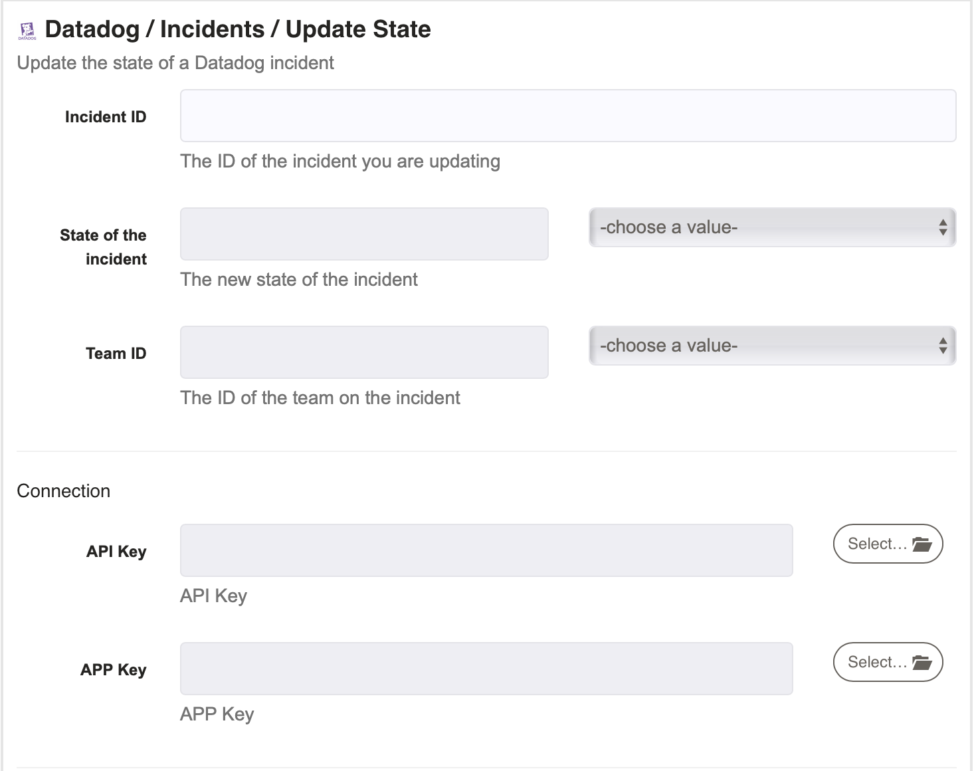The height and width of the screenshot is (771, 974).
Task: Click the State dropdown's up-down arrow icon
Action: pyautogui.click(x=942, y=227)
